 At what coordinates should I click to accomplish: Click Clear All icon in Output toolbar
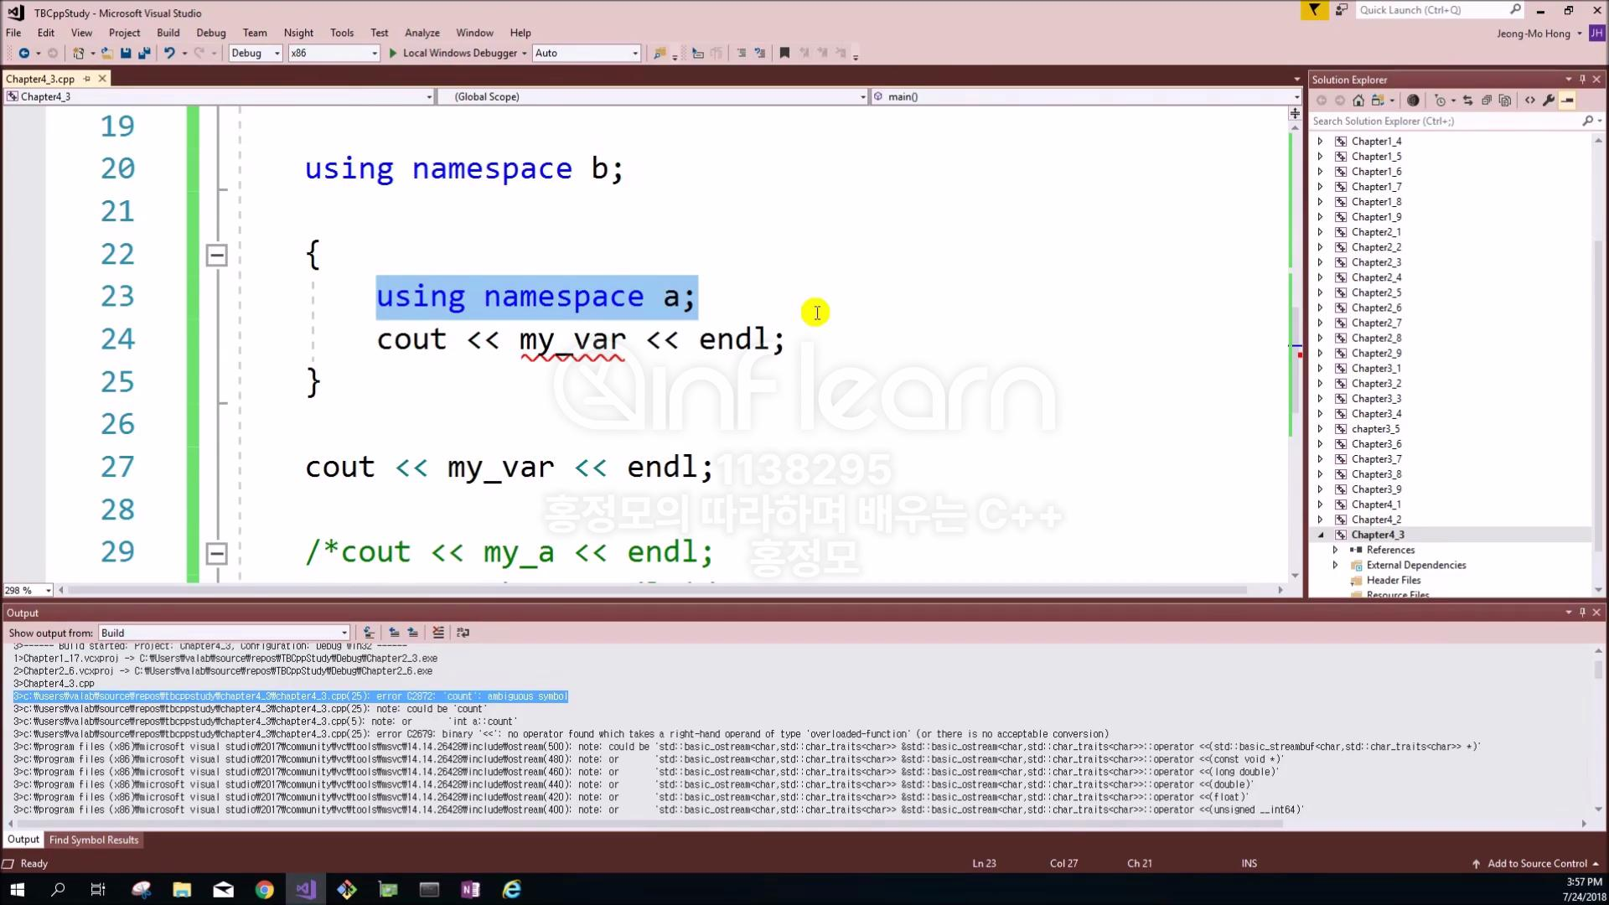tap(437, 633)
